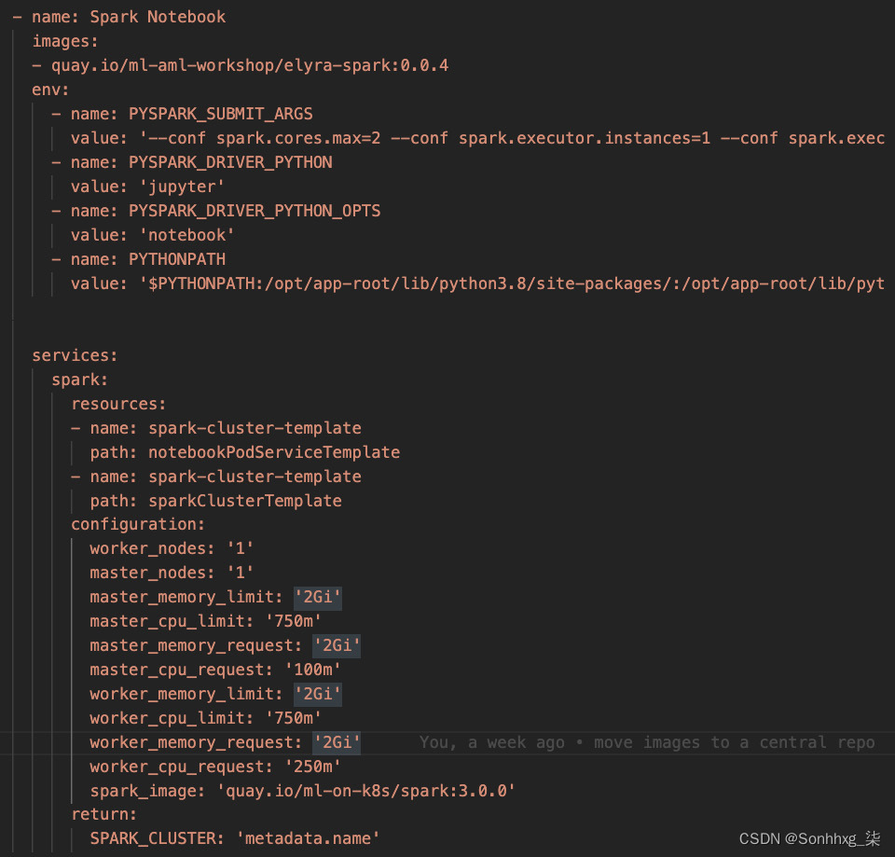Click the 'services:' key
Viewport: 895px width, 857px height.
pyautogui.click(x=75, y=355)
